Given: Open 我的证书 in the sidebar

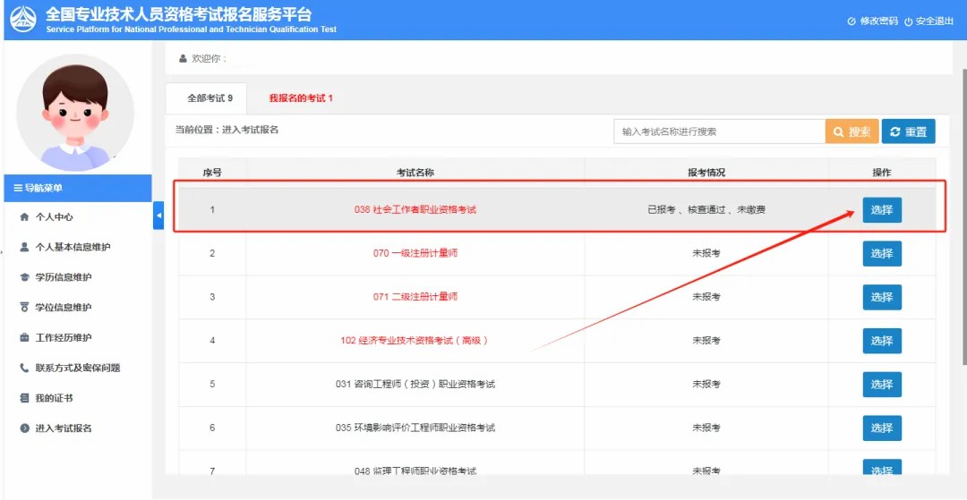Looking at the screenshot, I should (x=54, y=398).
